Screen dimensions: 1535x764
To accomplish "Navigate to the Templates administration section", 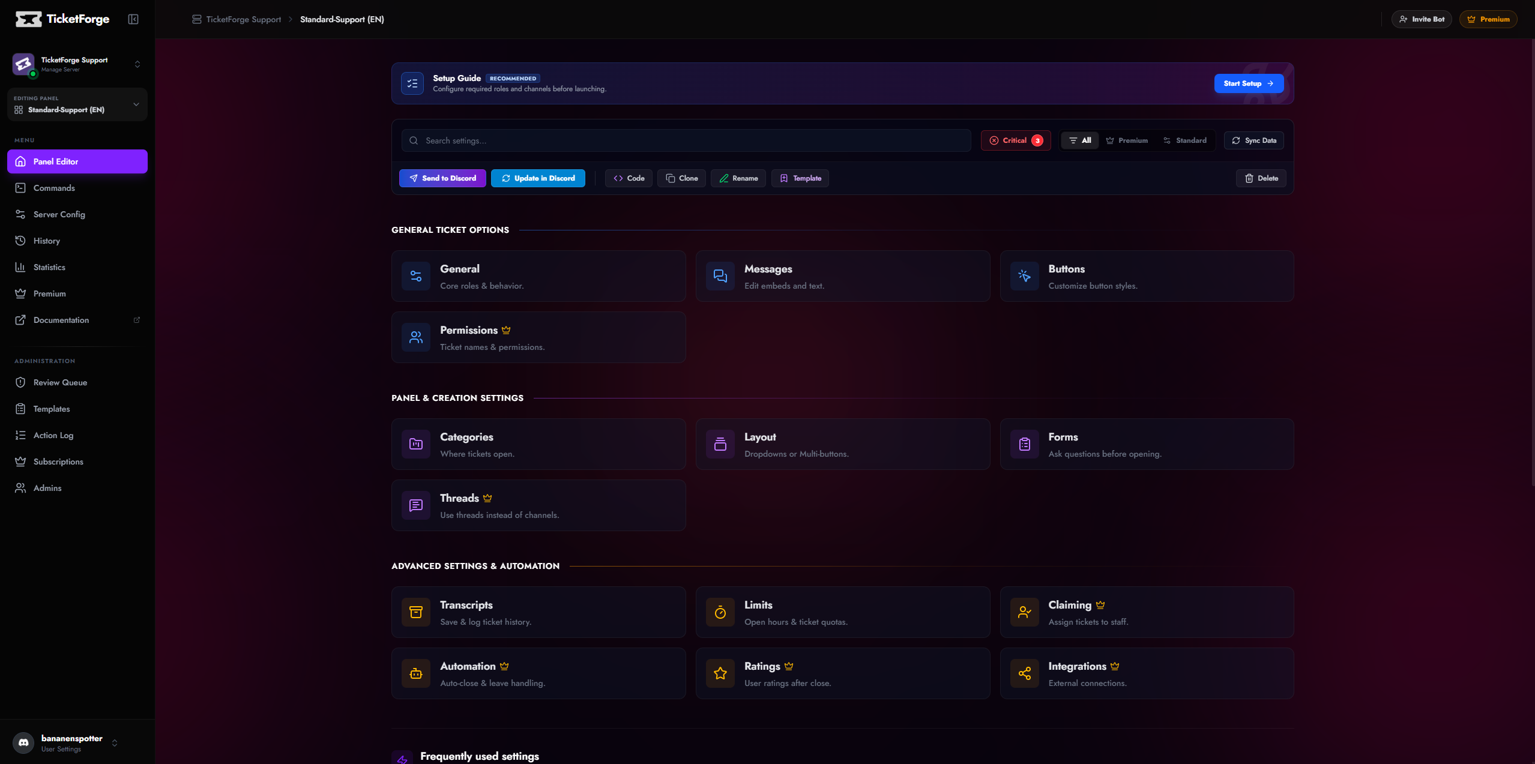I will 51,409.
